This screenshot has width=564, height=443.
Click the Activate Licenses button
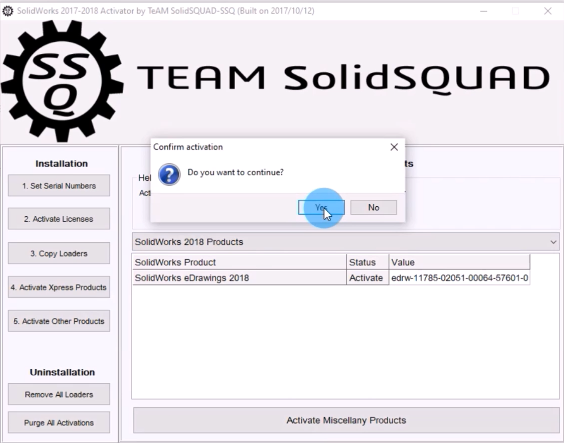59,219
